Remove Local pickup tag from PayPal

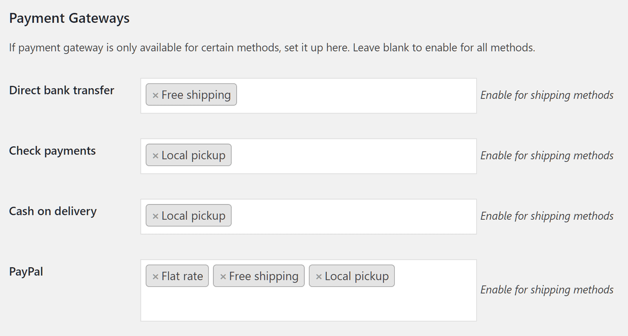(319, 277)
